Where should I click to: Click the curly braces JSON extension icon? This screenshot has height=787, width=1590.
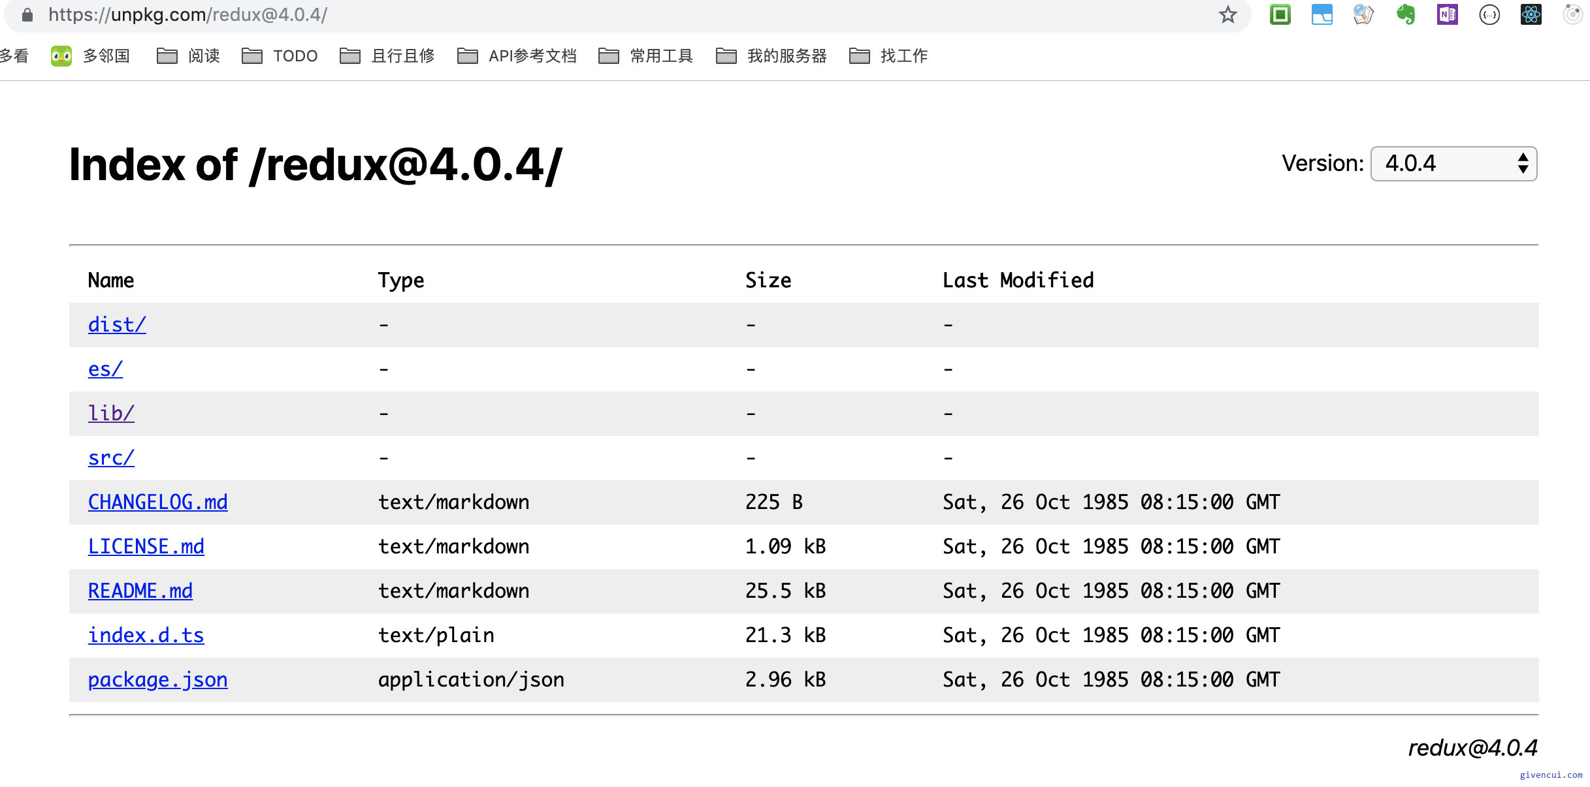(1489, 14)
